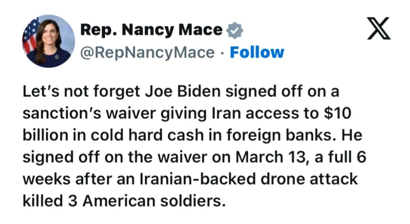The width and height of the screenshot is (410, 224).
Task: Click the X logo in the corner
Action: [379, 28]
